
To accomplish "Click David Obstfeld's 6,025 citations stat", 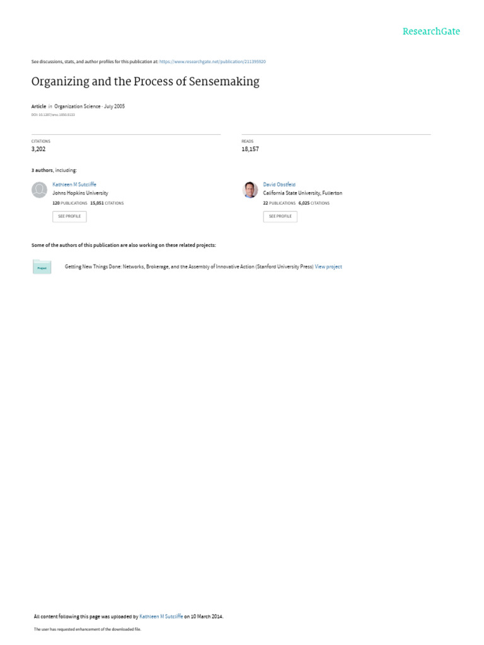I will (314, 203).
